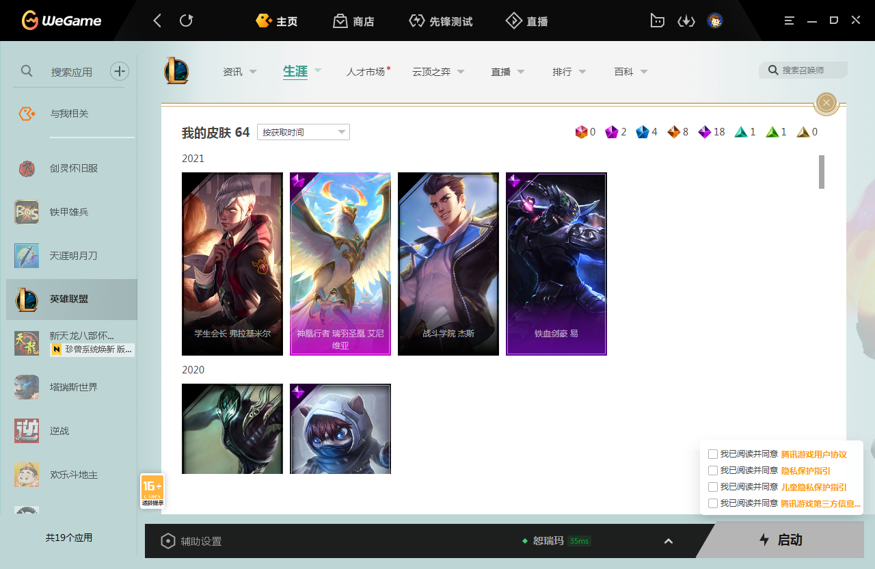Check 腾讯游戏第三方信息 agreement box
Viewport: 875px width, 569px height.
(713, 503)
